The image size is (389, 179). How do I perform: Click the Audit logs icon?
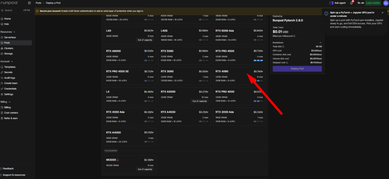pyautogui.click(x=2, y=78)
